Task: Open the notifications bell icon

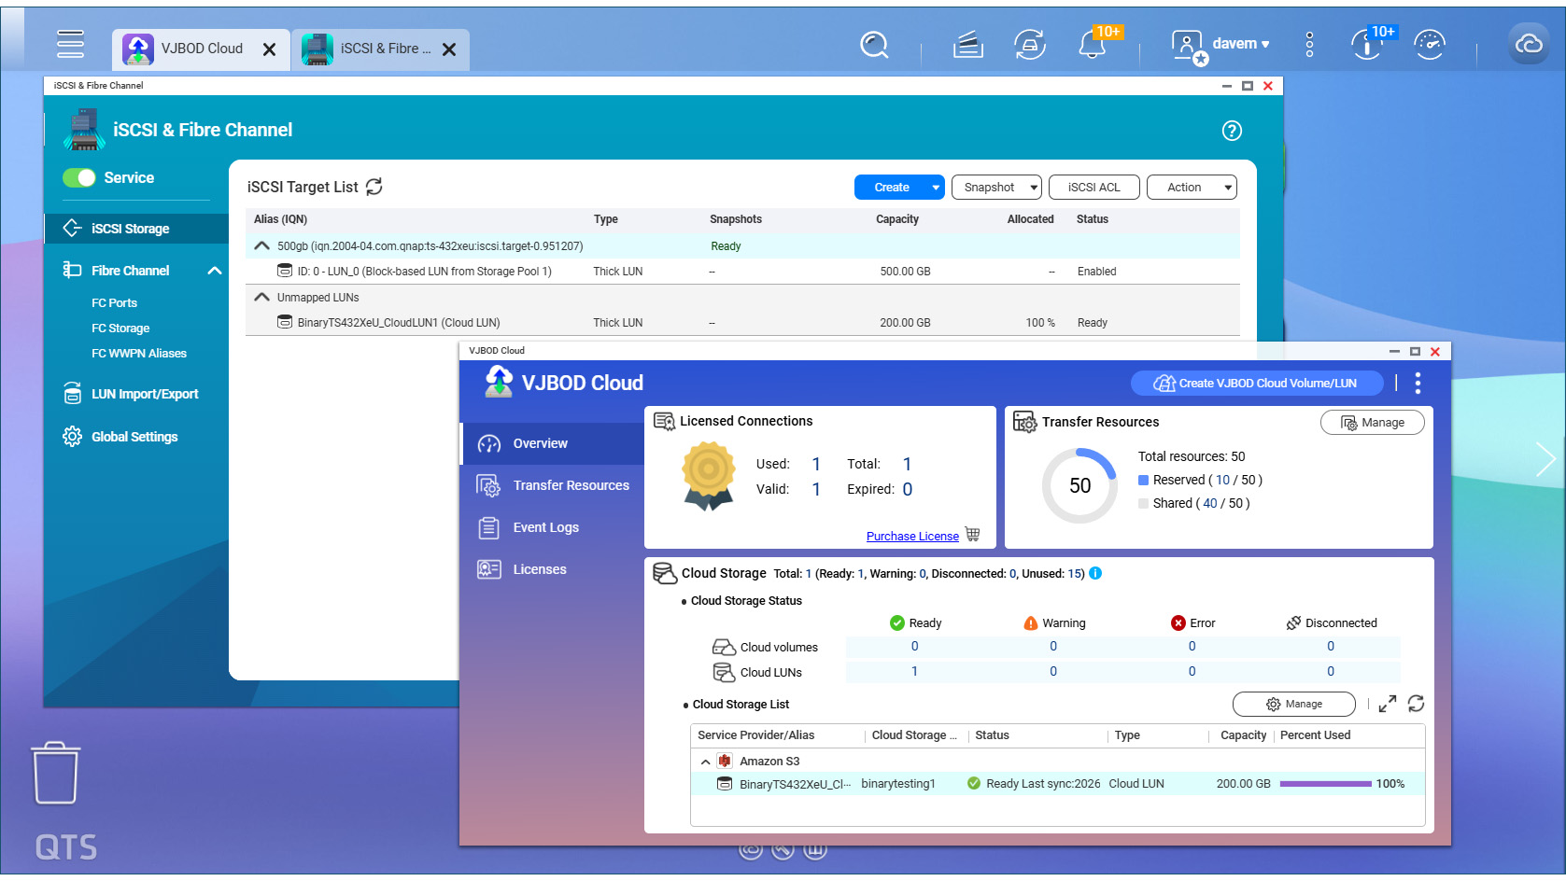Action: [1092, 45]
